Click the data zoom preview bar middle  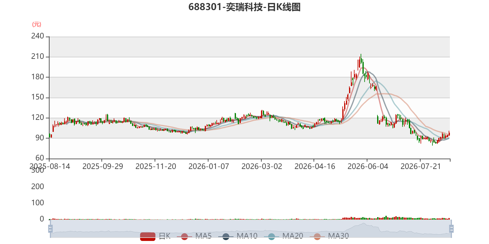[251, 229]
